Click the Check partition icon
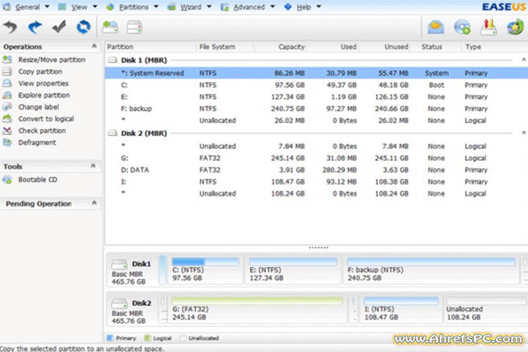This screenshot has height=352, width=528. point(7,131)
